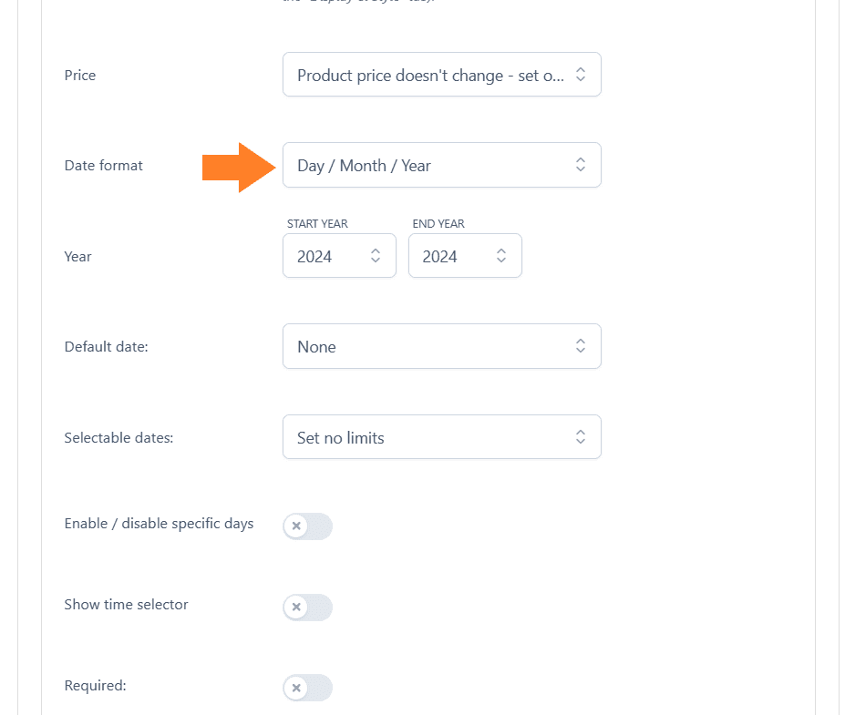Click the up-down chevron icon in Price field

point(581,75)
